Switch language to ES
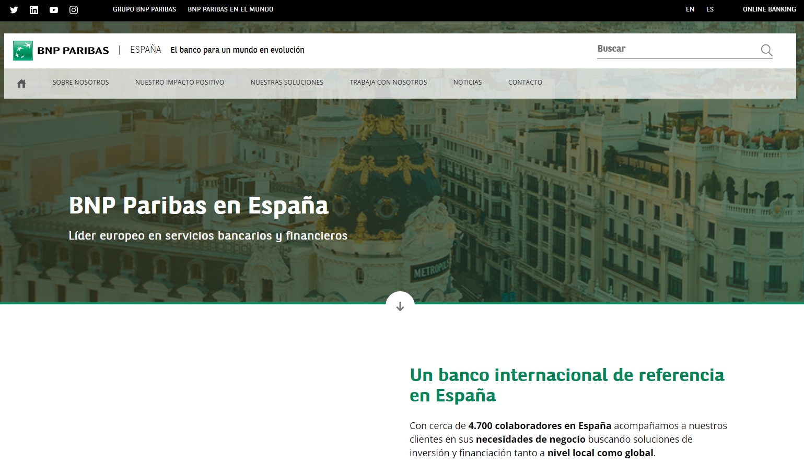 click(710, 9)
